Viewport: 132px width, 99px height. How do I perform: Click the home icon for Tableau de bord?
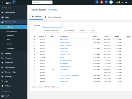(2, 13)
